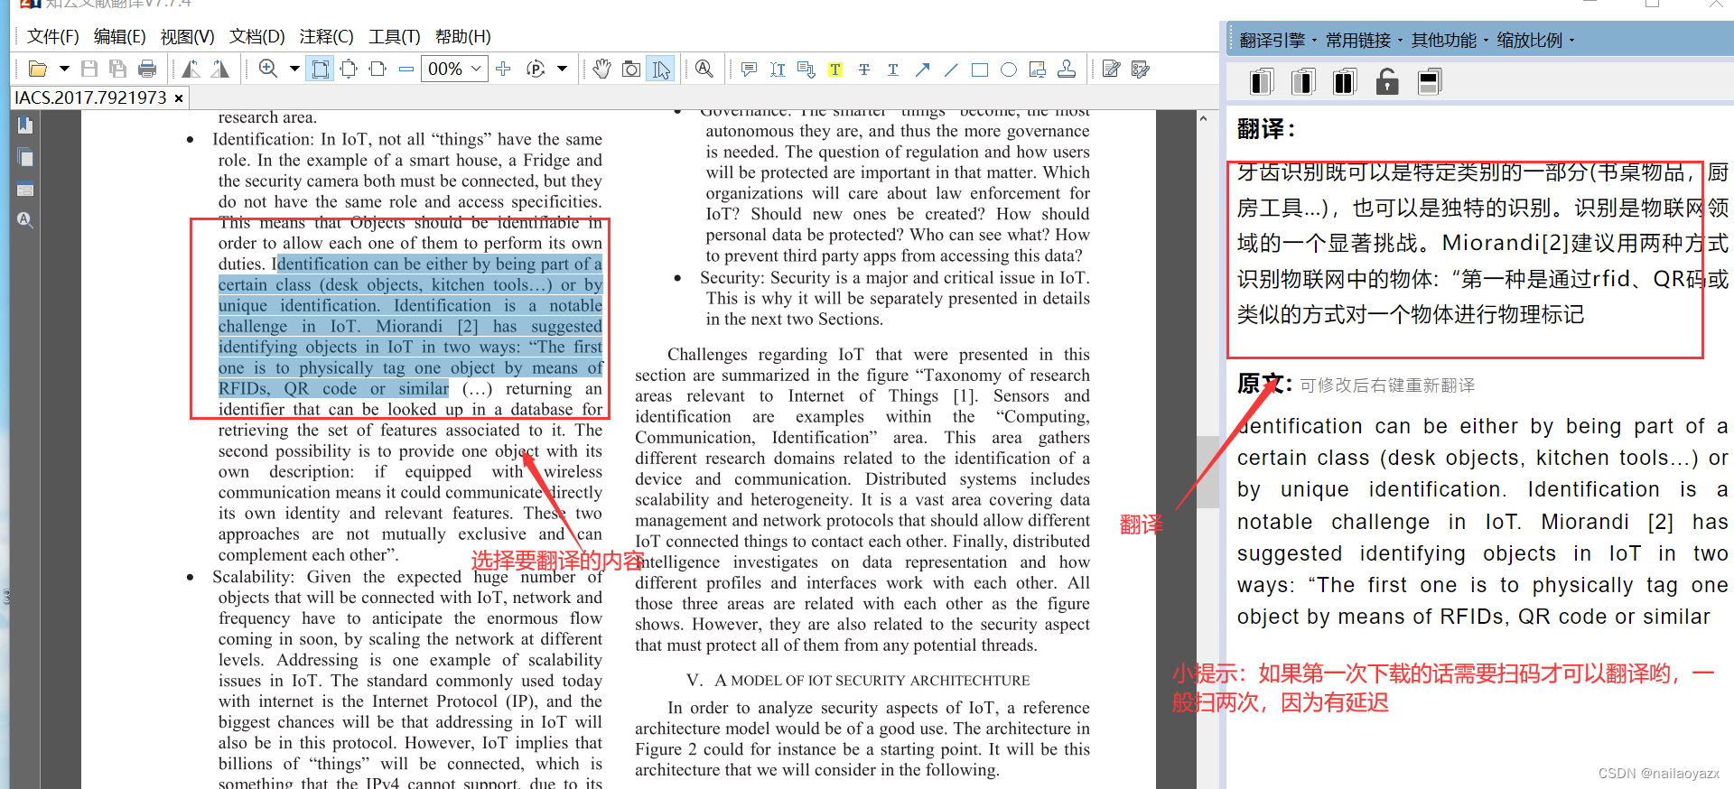Rotate the page clockwise
Screen dimensions: 1734x789
(x=220, y=69)
